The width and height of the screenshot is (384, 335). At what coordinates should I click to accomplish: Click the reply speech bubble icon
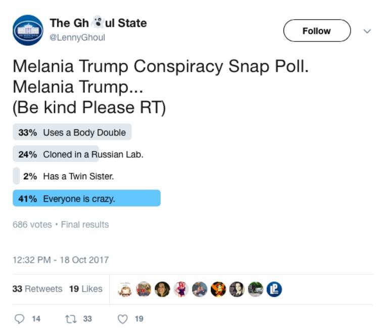20,319
